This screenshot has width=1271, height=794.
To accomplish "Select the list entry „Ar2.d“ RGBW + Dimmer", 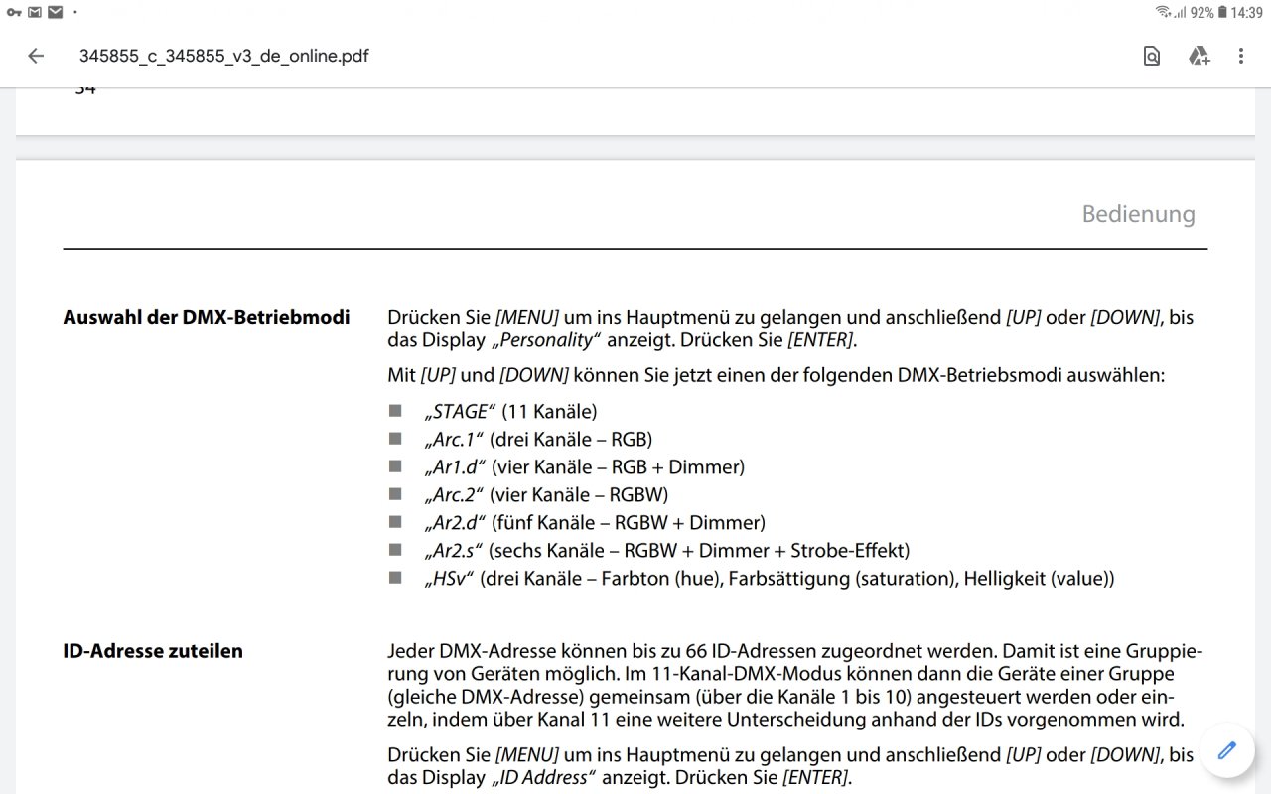I will (x=594, y=522).
